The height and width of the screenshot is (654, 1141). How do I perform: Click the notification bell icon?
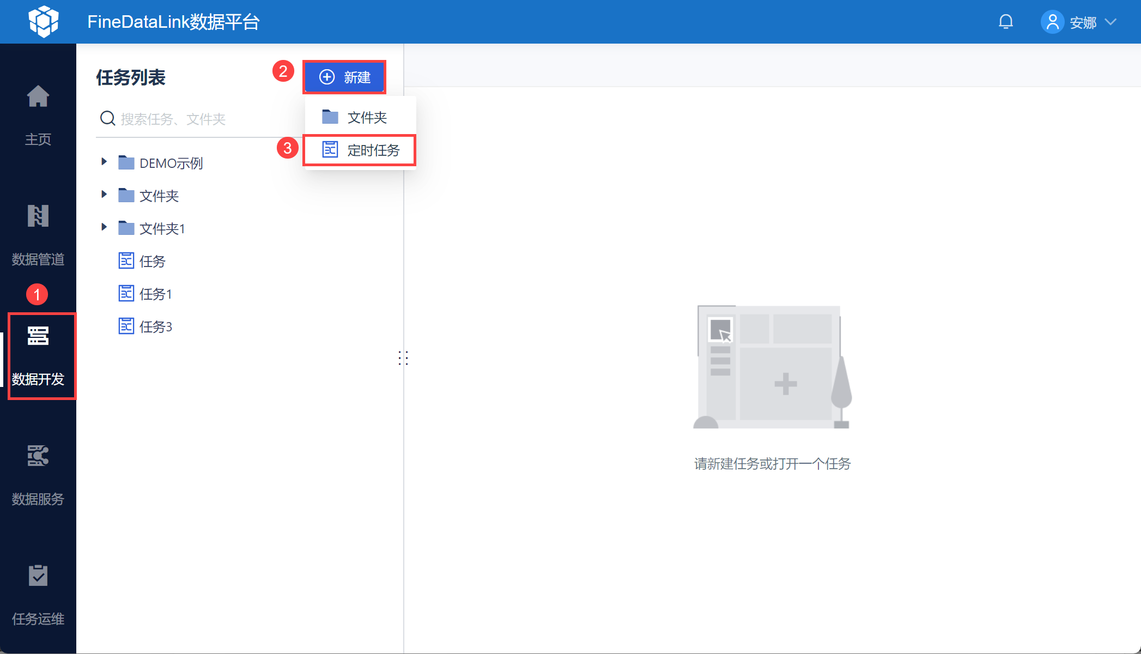(x=1005, y=22)
